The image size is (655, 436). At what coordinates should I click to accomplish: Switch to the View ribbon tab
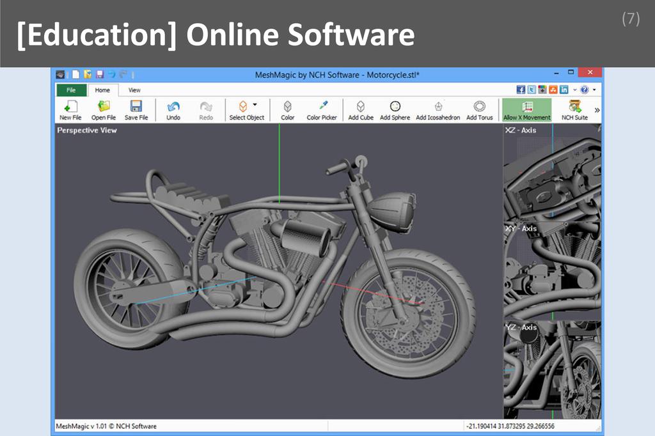point(134,90)
